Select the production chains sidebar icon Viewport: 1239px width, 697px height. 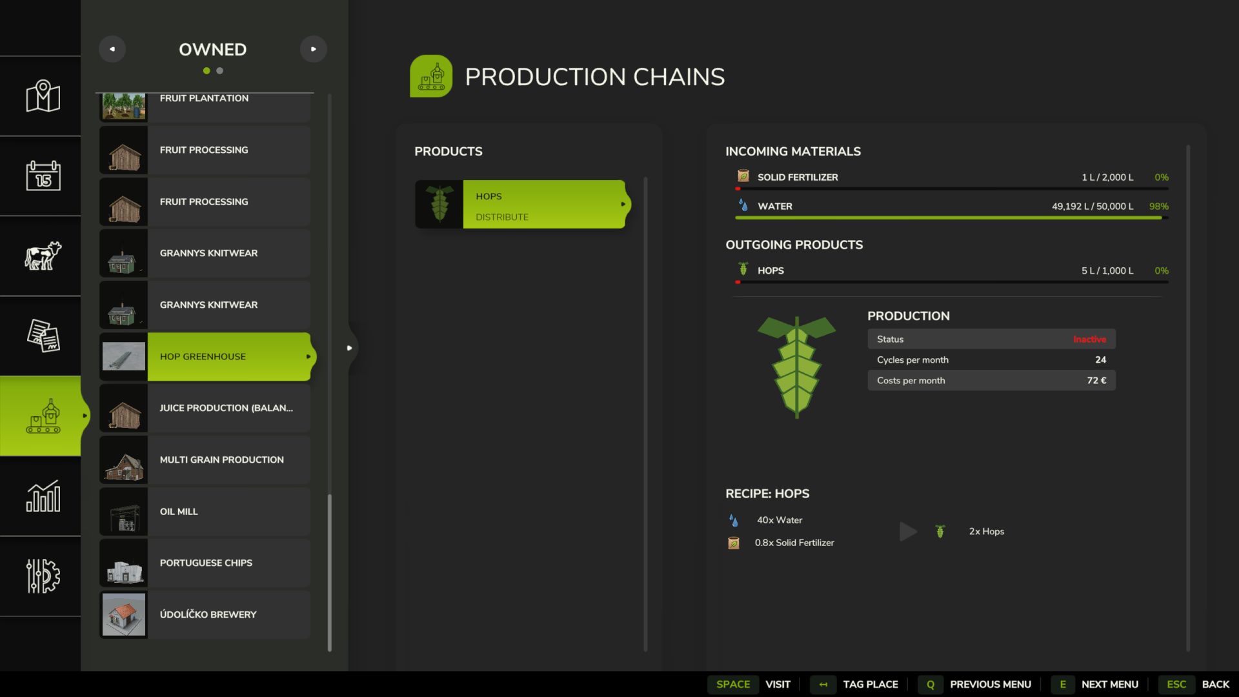click(43, 416)
